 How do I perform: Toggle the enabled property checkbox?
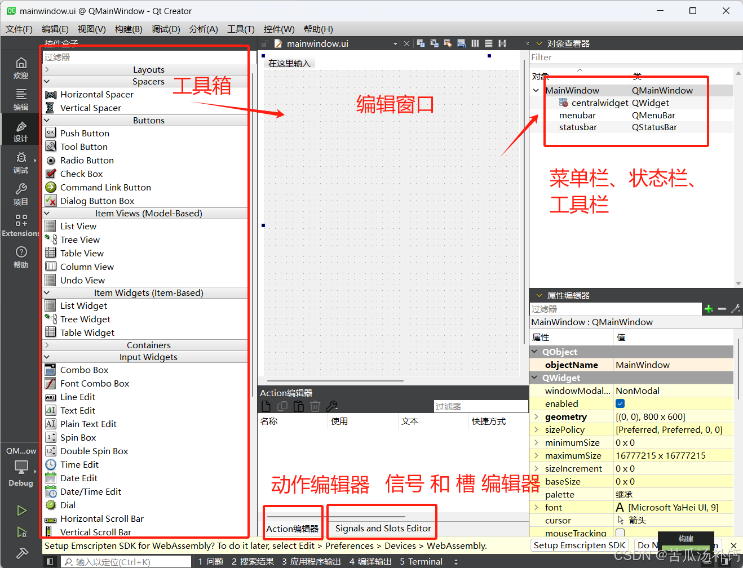point(620,403)
